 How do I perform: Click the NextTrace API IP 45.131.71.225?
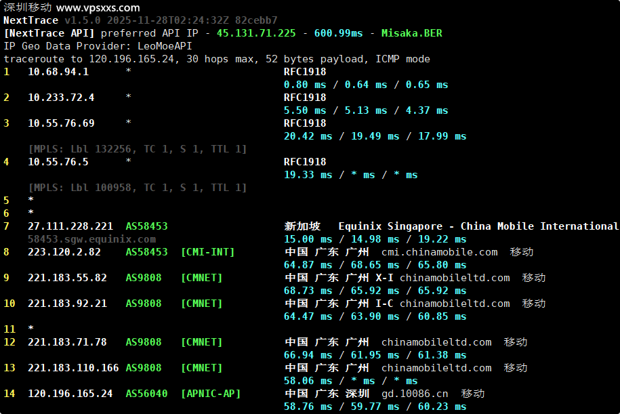click(256, 33)
